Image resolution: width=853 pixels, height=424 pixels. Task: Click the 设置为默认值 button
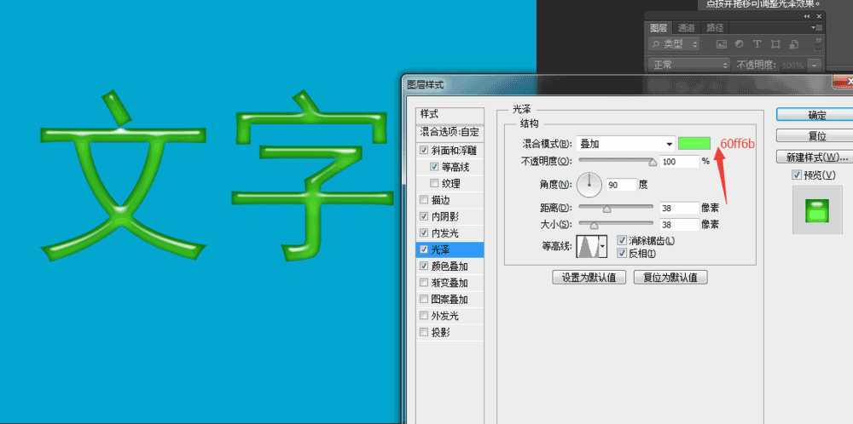(x=589, y=278)
